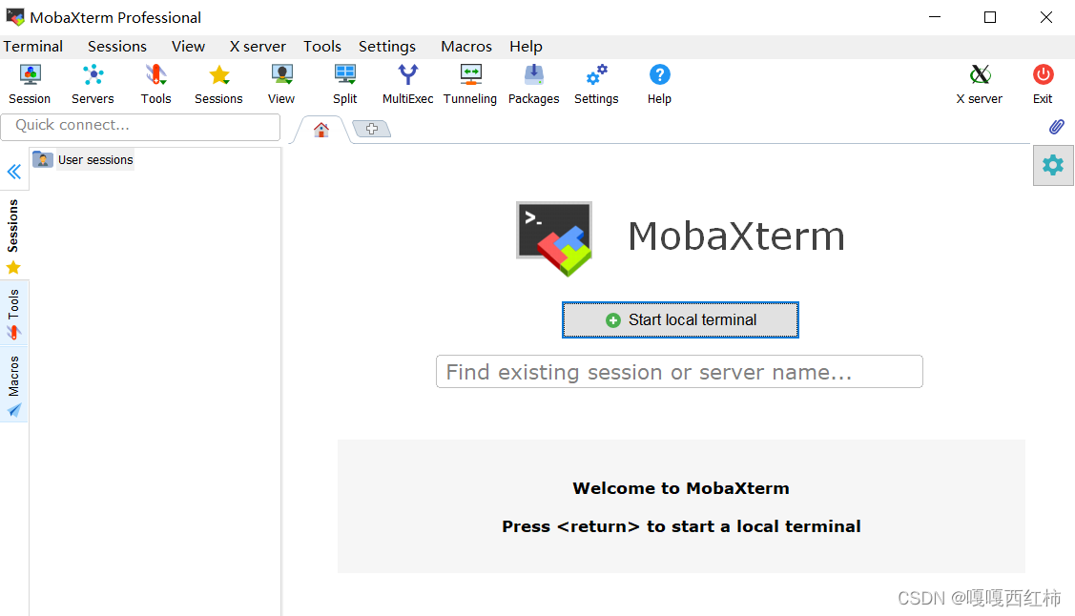The width and height of the screenshot is (1075, 616).
Task: Open the Terminal menu
Action: tap(32, 47)
